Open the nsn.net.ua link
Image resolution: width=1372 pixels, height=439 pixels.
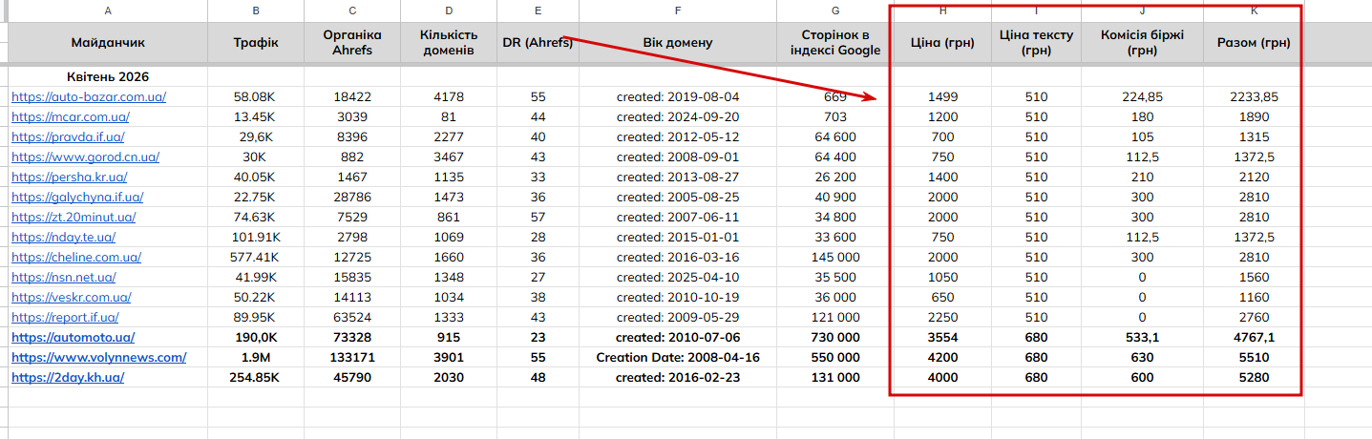click(63, 278)
